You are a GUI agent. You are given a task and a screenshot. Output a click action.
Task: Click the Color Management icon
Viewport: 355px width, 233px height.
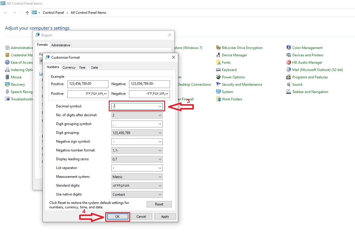click(x=289, y=48)
